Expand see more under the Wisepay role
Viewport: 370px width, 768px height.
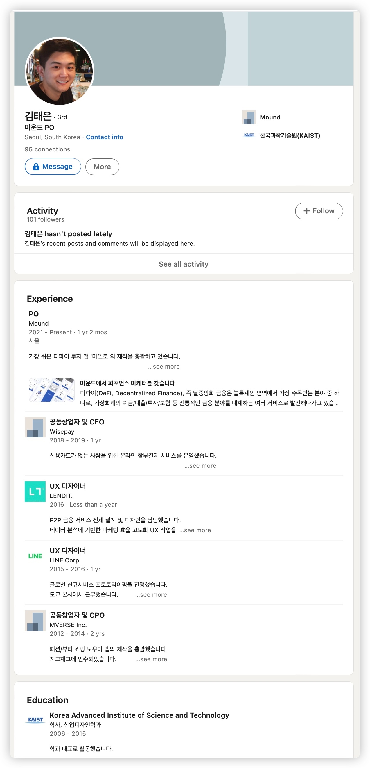coord(200,465)
